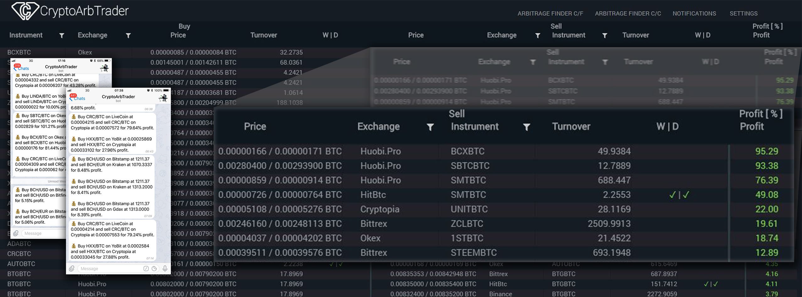Tap CryptoArbTrader title in back phone

click(61, 67)
